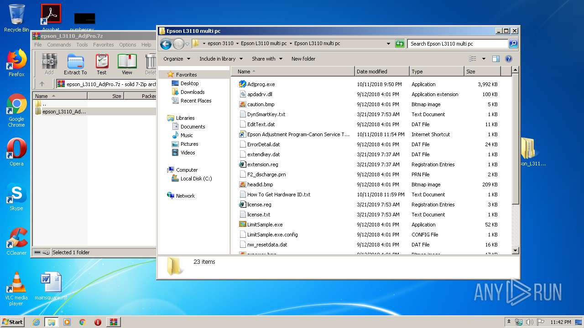Click the search box in Explorer
This screenshot has height=328, width=584.
point(458,44)
